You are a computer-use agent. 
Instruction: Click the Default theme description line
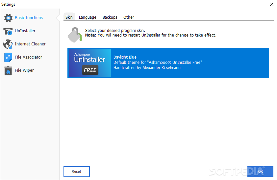tap(158, 62)
